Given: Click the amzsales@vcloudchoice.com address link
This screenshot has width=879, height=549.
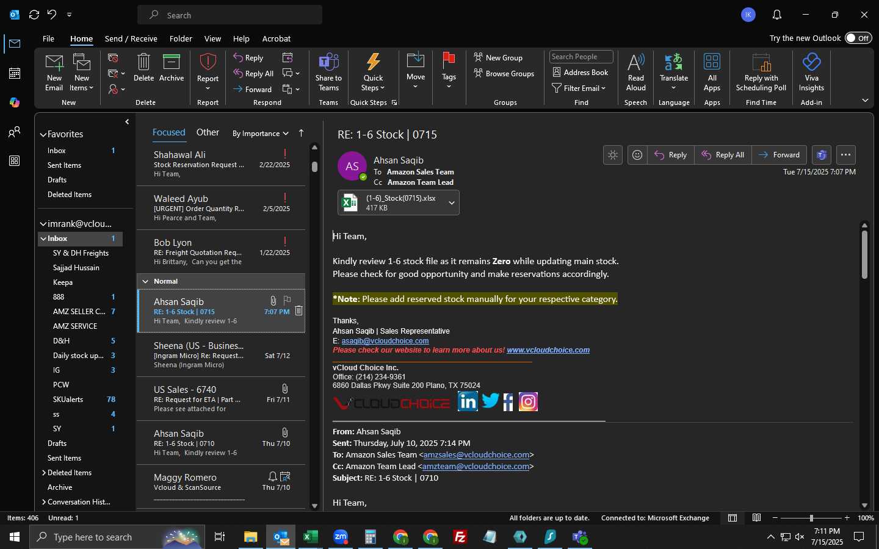Looking at the screenshot, I should pos(476,455).
